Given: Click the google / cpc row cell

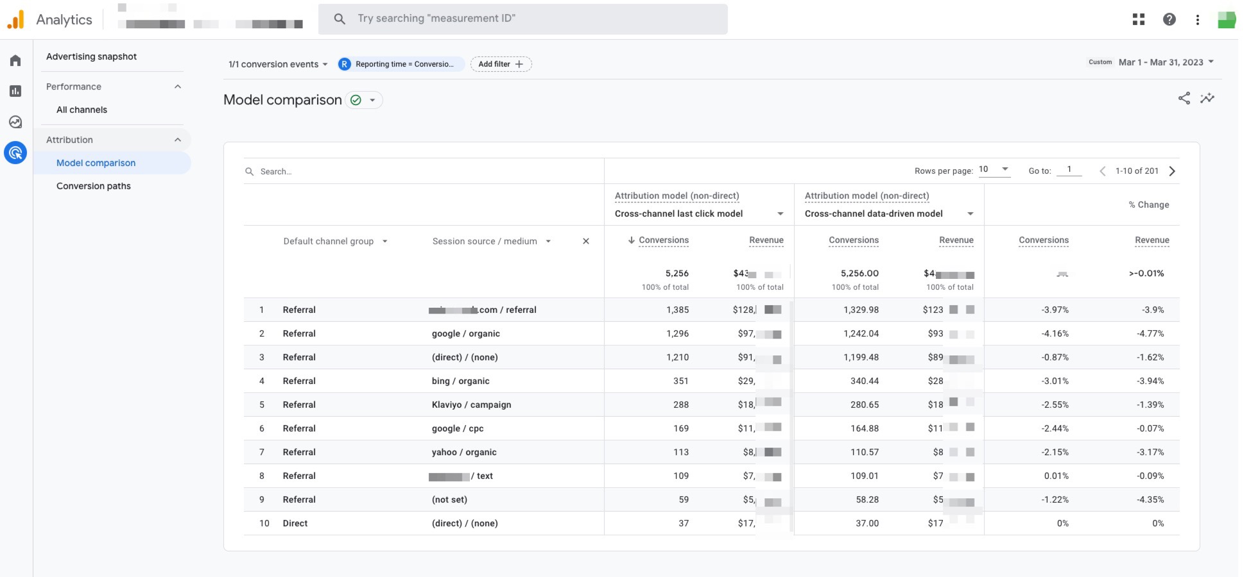Looking at the screenshot, I should click(x=457, y=428).
